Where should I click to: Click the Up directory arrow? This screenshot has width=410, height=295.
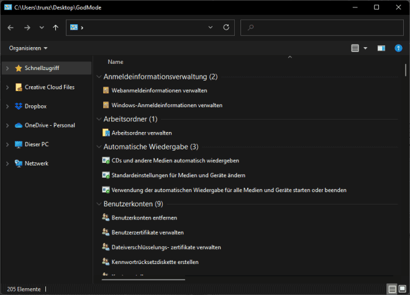(x=56, y=28)
